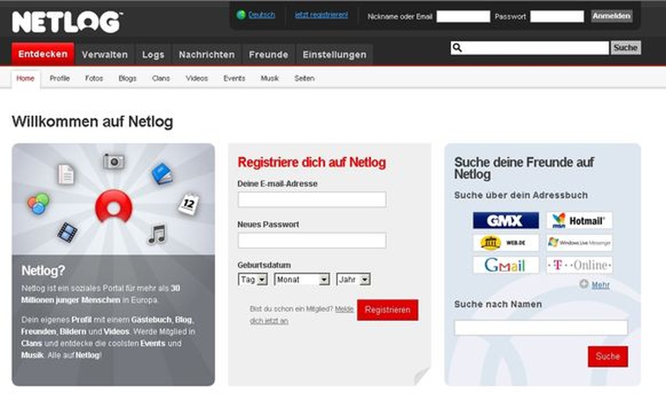Click the red Suche button under names
The image size is (666, 400).
(608, 357)
